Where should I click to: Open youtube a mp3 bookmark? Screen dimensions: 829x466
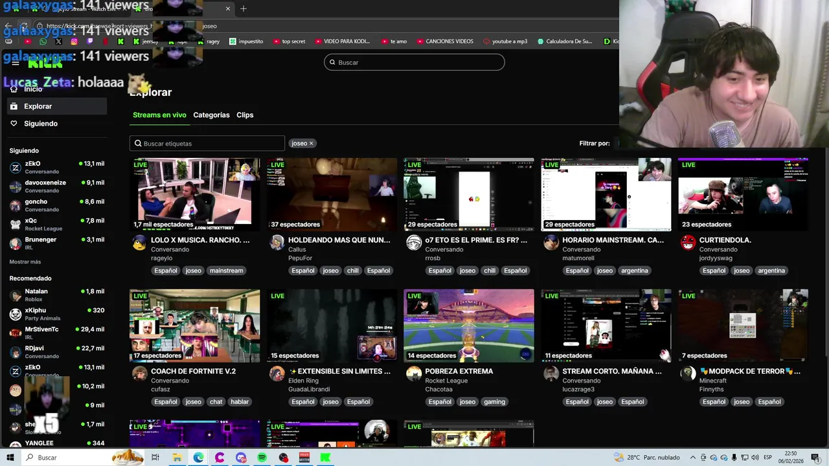pyautogui.click(x=505, y=41)
